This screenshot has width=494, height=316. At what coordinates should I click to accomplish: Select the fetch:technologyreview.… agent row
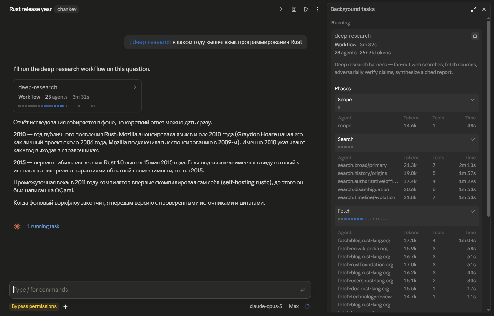(407, 297)
